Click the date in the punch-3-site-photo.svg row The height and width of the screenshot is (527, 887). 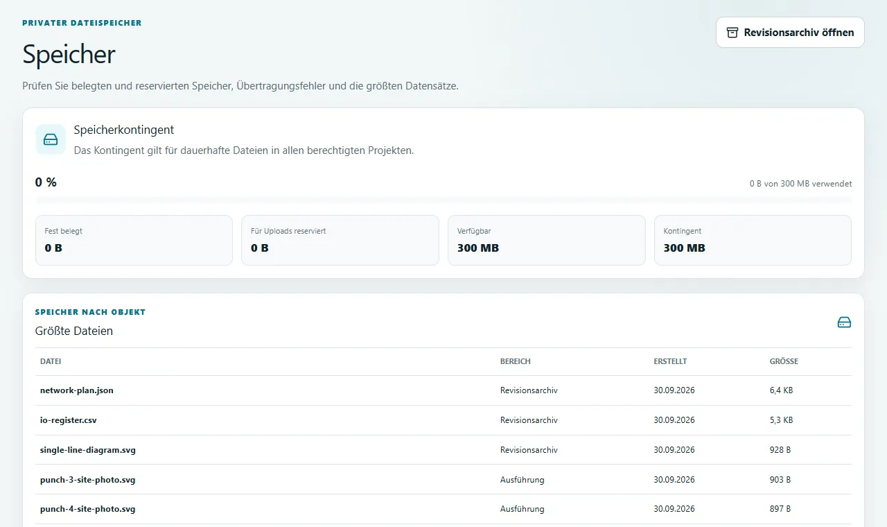pyautogui.click(x=674, y=479)
